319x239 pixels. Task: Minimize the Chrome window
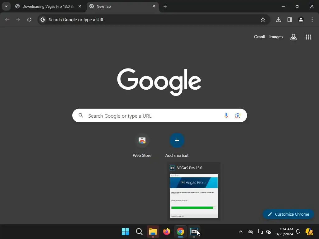pos(283,6)
